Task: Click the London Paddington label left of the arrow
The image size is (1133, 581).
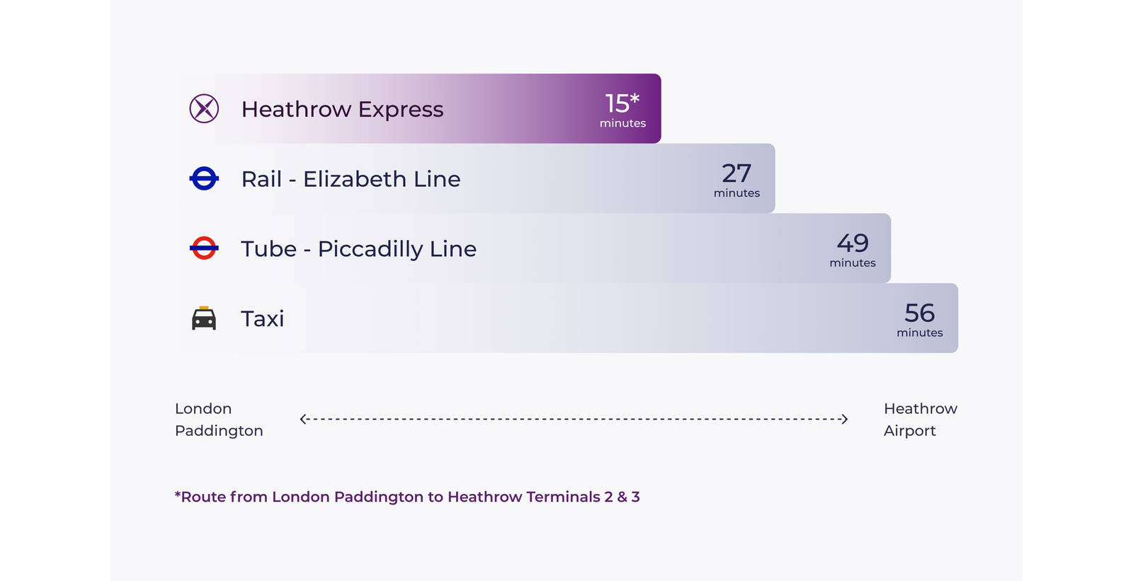Action: (219, 420)
